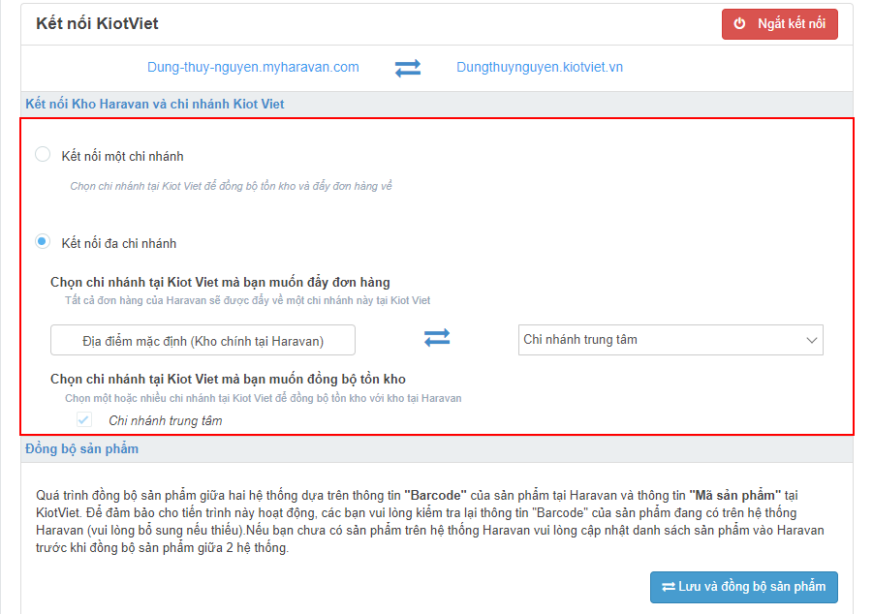
Task: Click the sync arrows icon between the branch fields
Action: pyautogui.click(x=437, y=337)
